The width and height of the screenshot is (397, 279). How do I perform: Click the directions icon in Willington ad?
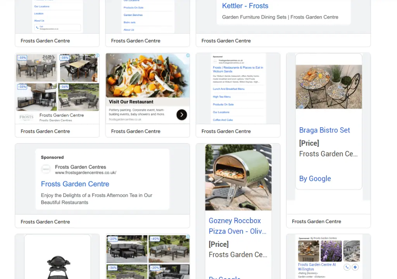(355, 267)
